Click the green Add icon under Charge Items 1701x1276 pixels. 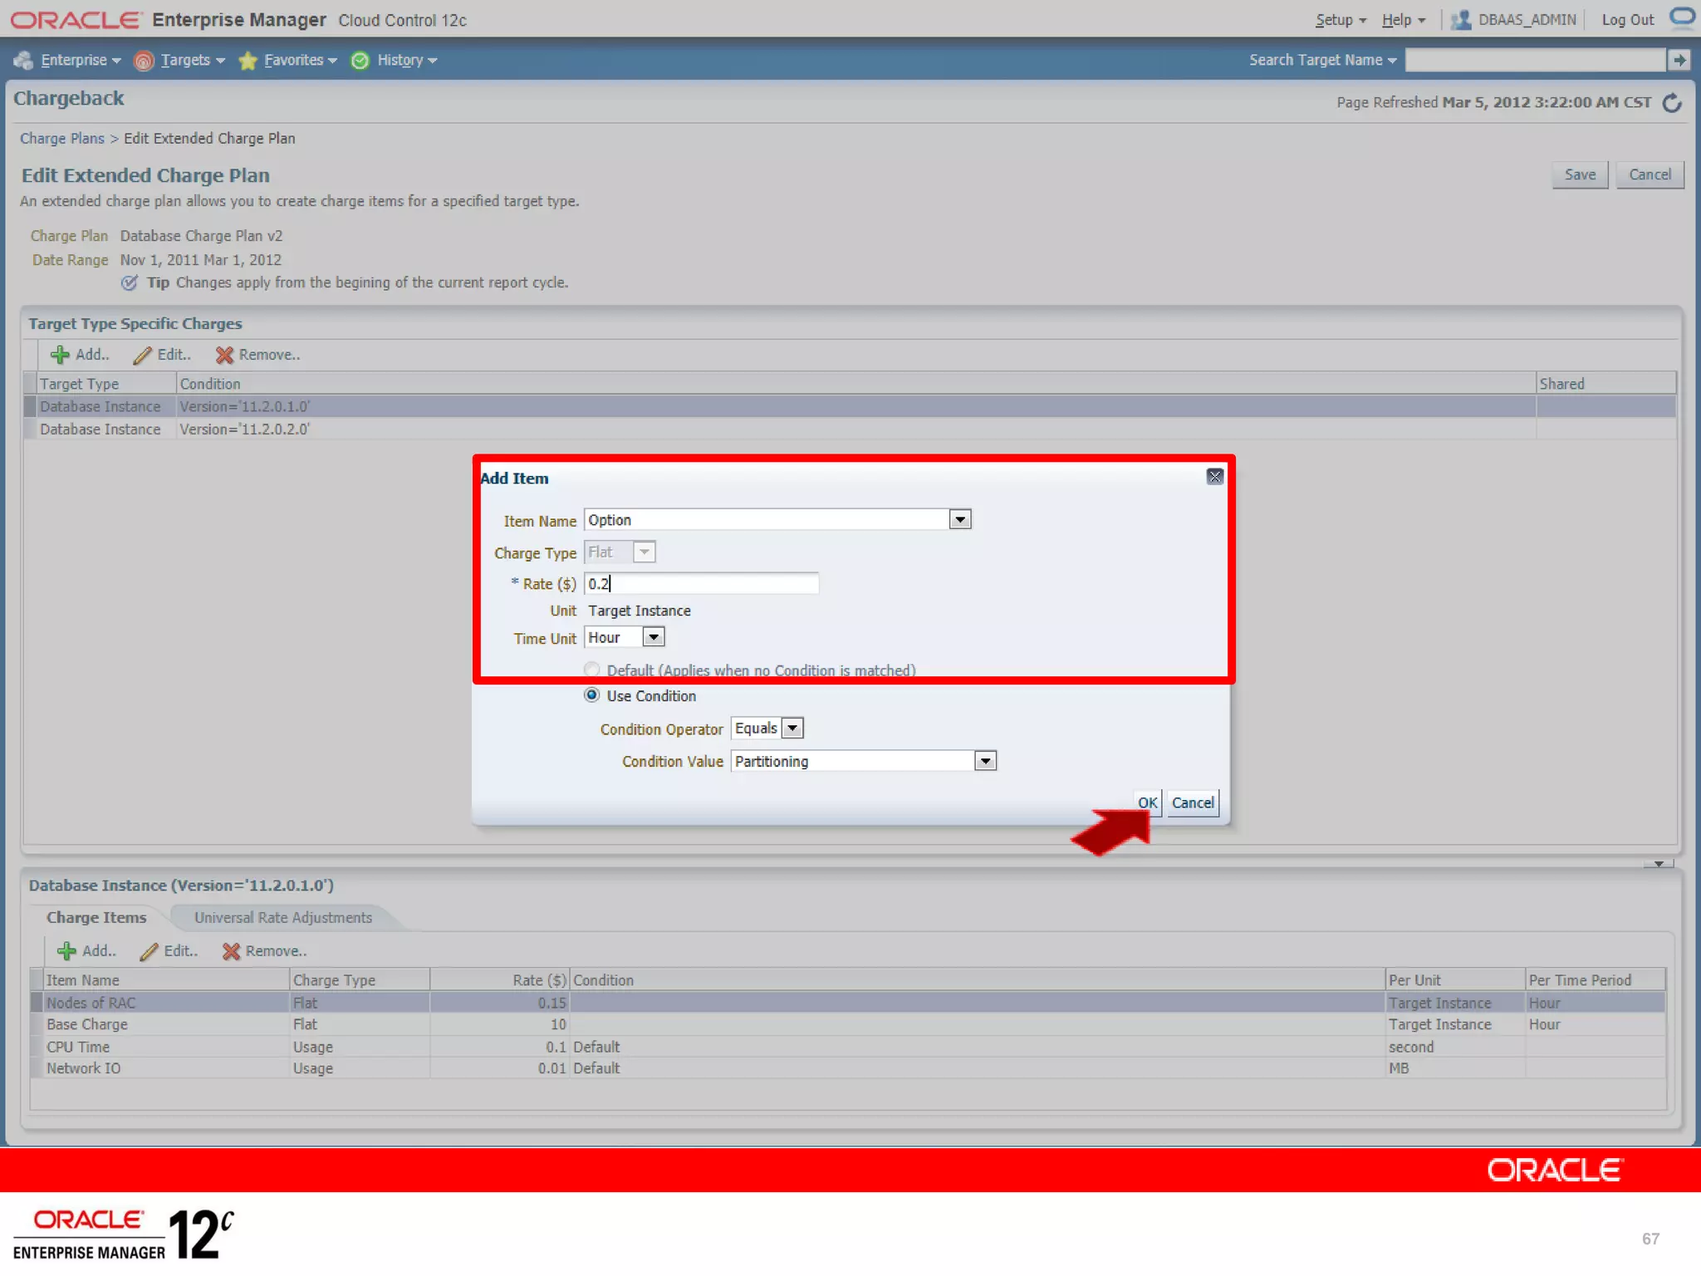click(66, 951)
